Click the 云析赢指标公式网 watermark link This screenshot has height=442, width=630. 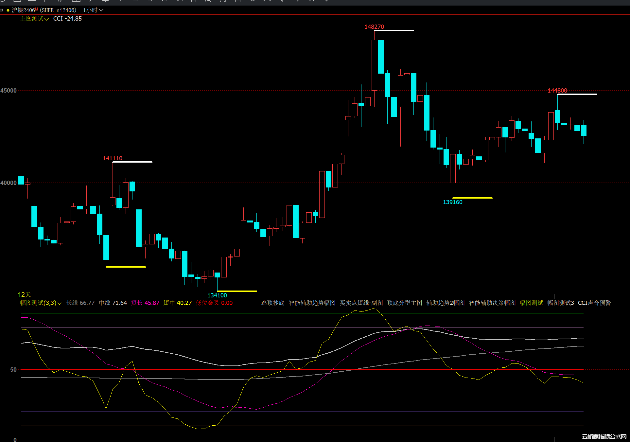[x=604, y=436]
